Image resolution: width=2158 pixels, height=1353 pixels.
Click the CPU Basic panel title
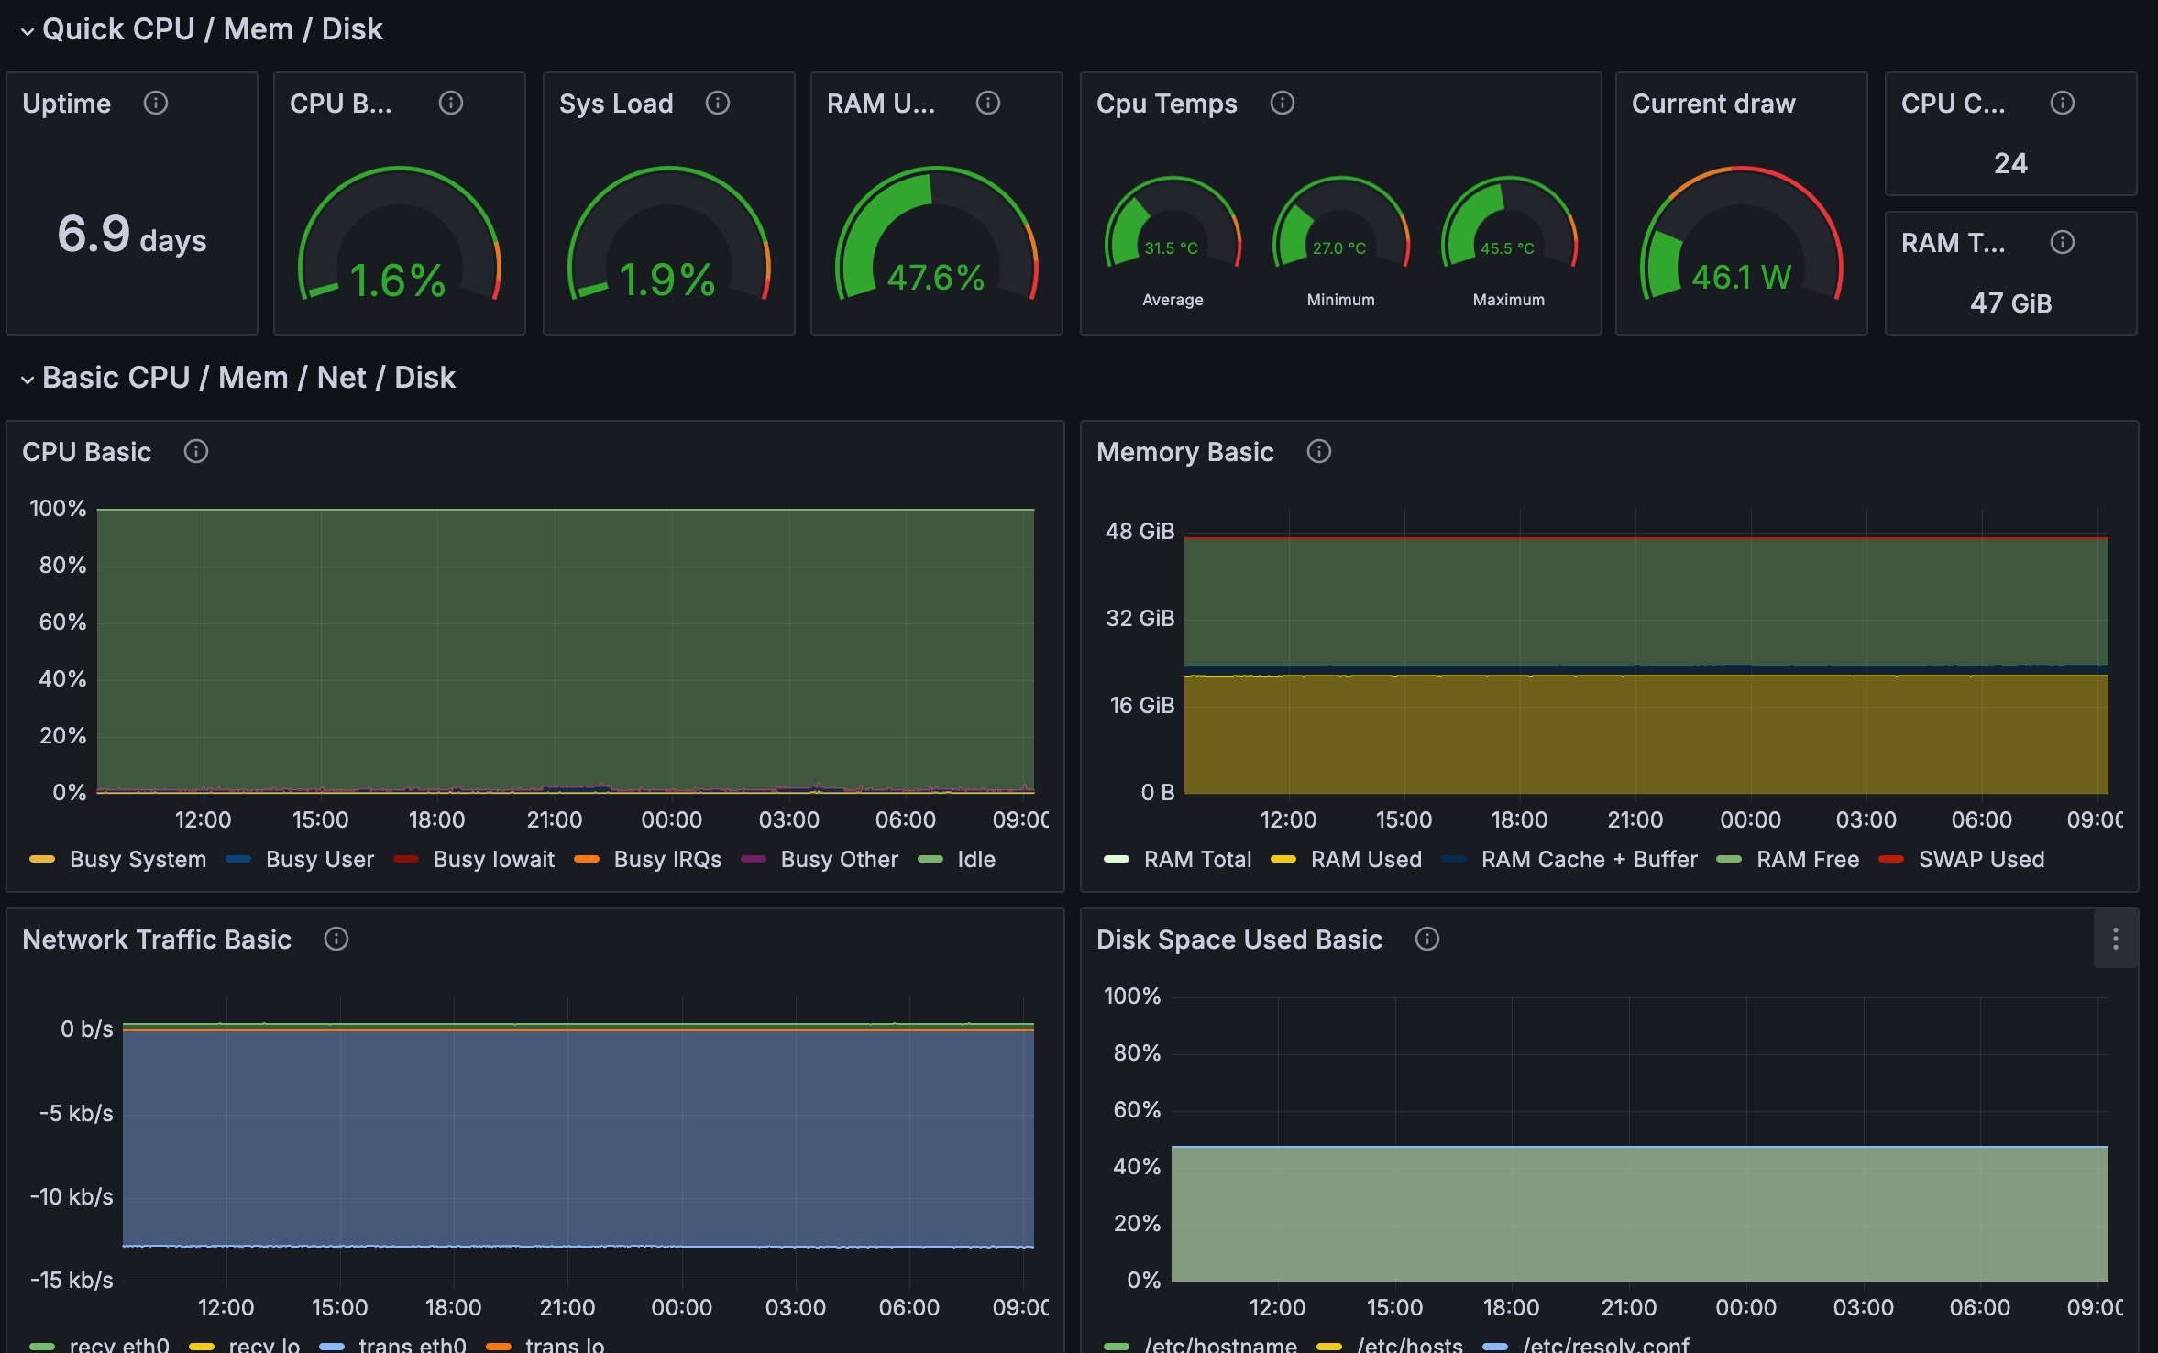point(86,452)
